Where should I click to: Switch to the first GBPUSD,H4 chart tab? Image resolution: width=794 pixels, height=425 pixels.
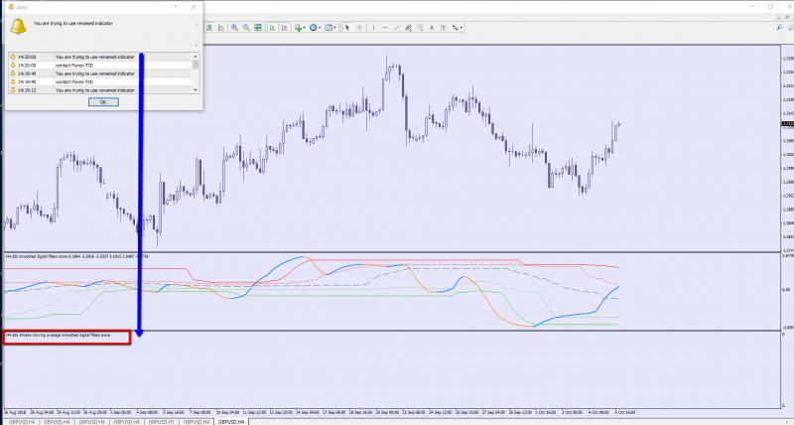click(x=22, y=421)
